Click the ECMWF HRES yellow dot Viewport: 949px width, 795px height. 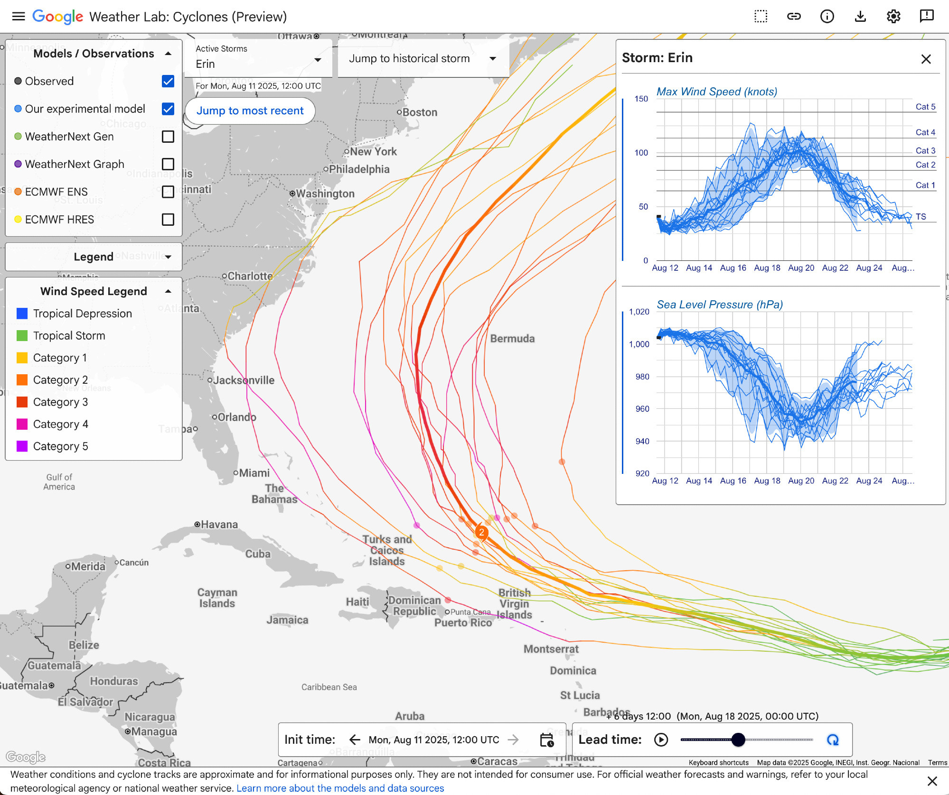18,219
